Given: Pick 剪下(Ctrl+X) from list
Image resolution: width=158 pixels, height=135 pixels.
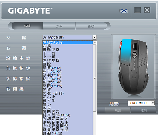Looking at the screenshot, I should point(68,72).
